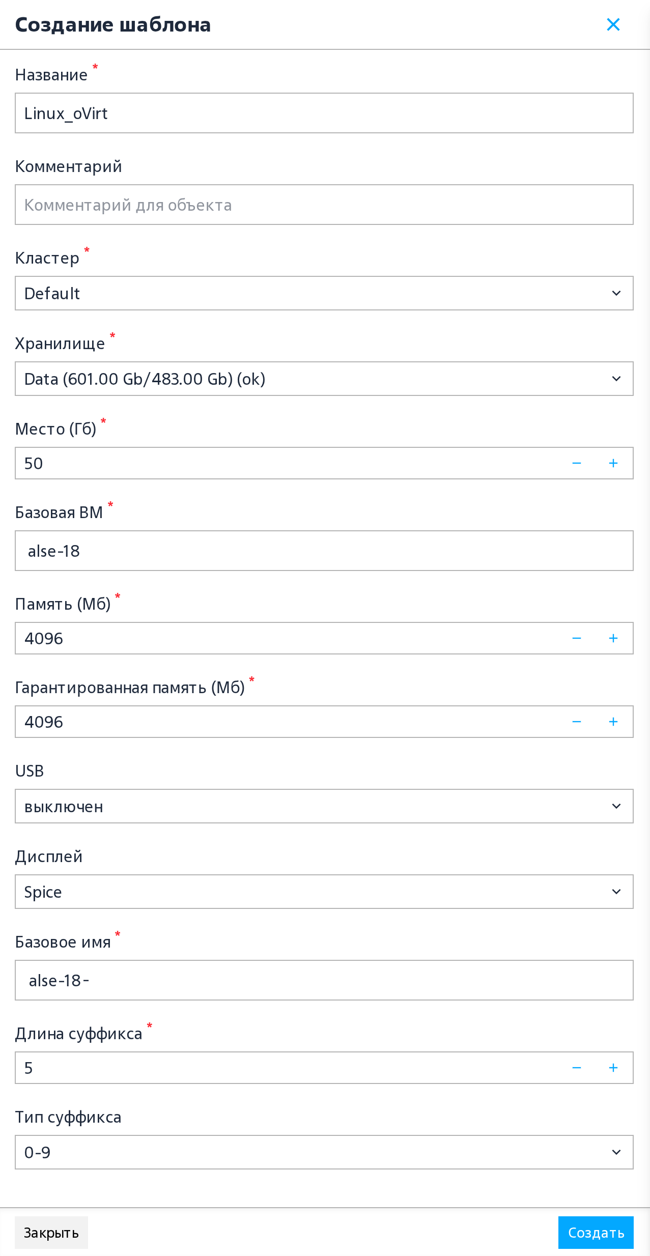Image resolution: width=650 pixels, height=1256 pixels.
Task: Click plus icon in Память (Мб) field
Action: coord(613,638)
